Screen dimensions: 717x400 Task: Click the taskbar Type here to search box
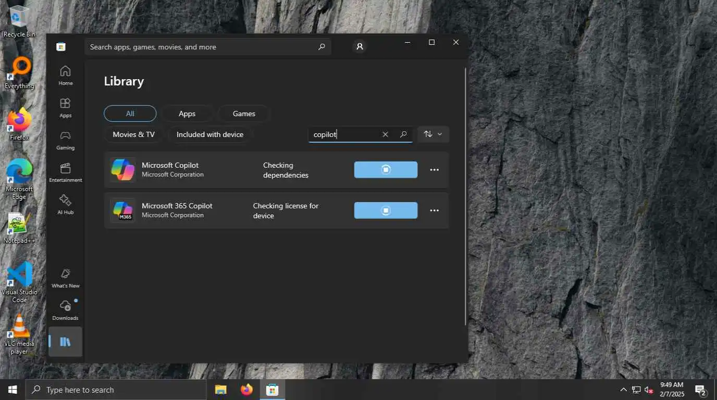[x=116, y=390]
